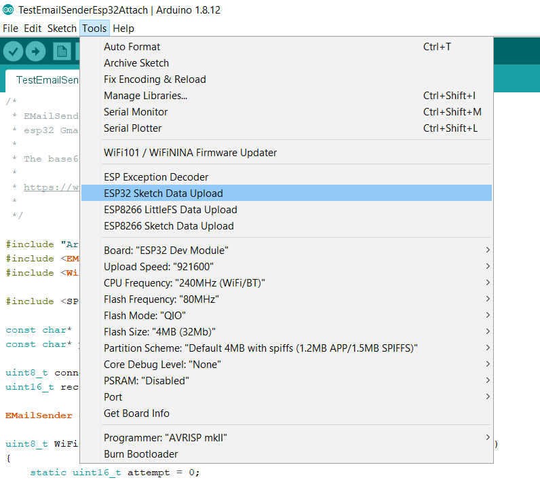This screenshot has height=480, width=540.
Task: Click the "* The base6" comment line
Action: (45, 159)
